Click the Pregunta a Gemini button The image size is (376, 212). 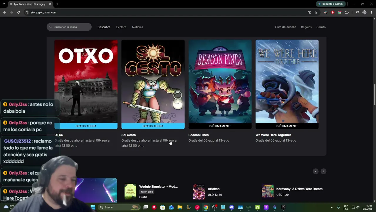pos(330,4)
